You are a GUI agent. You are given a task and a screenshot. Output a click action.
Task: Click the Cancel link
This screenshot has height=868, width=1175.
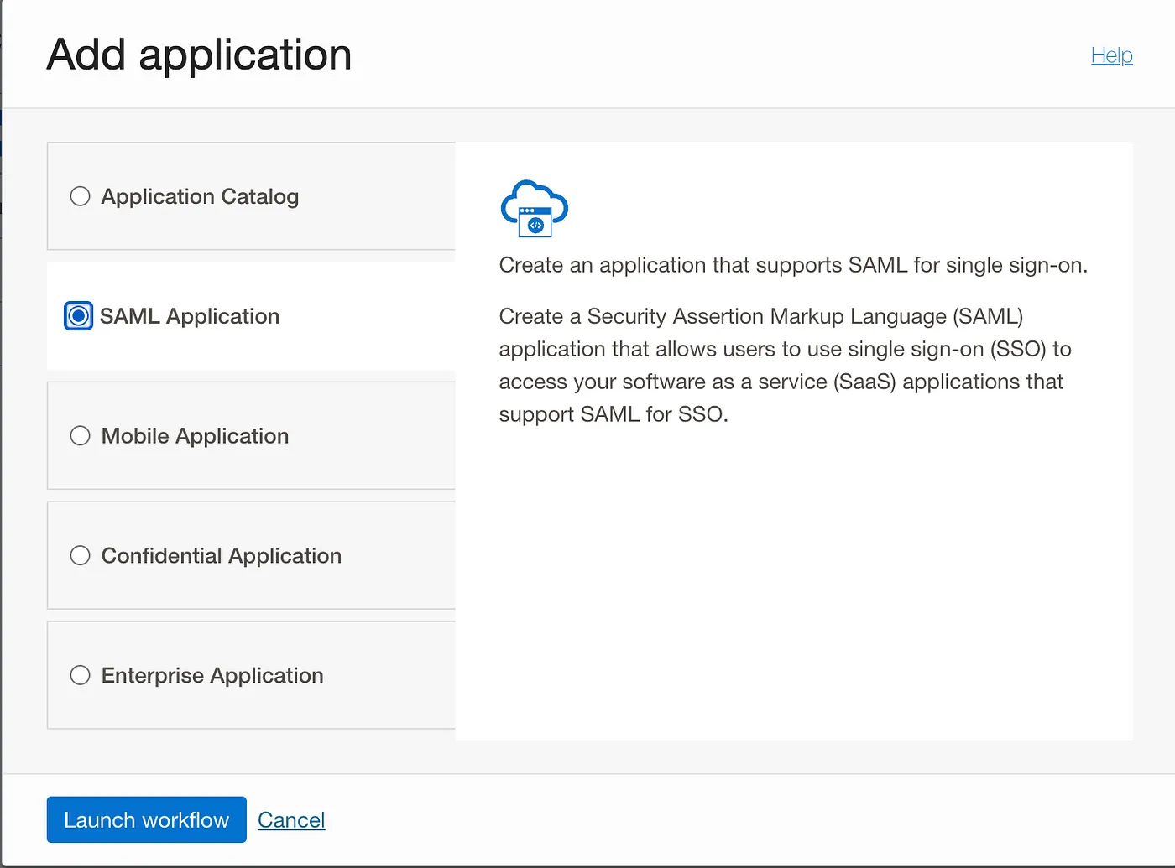click(291, 820)
